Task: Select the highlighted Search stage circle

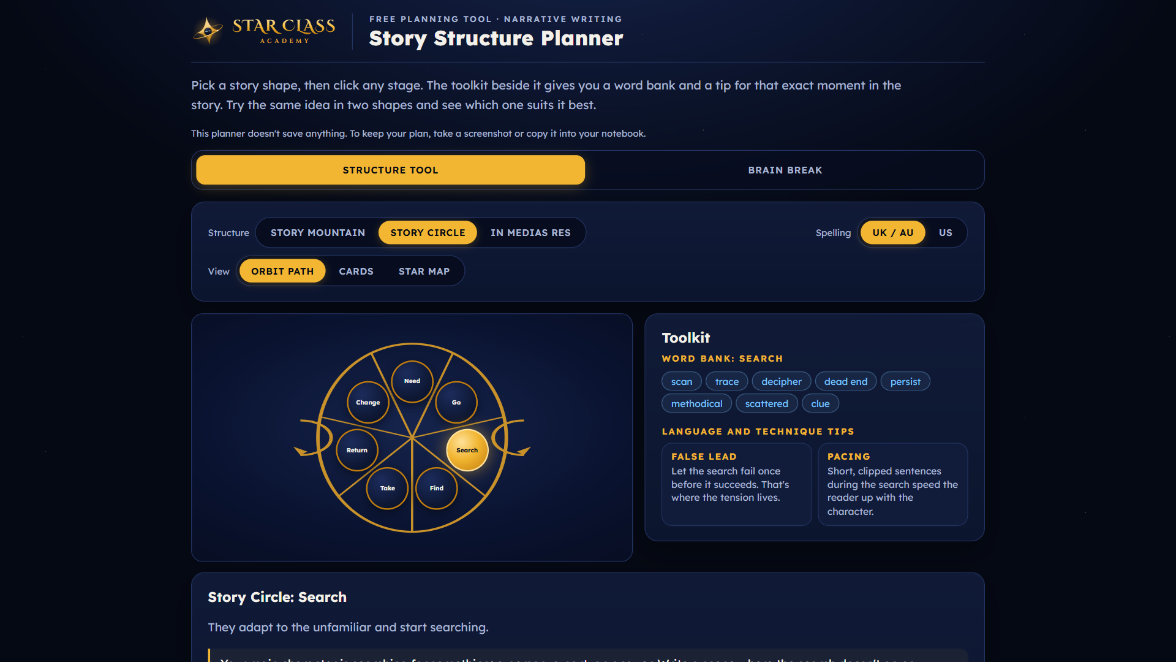Action: coord(467,451)
